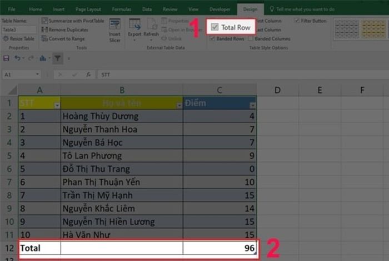Switch to the Formulas tab
The width and height of the screenshot is (389, 261).
[x=121, y=9]
